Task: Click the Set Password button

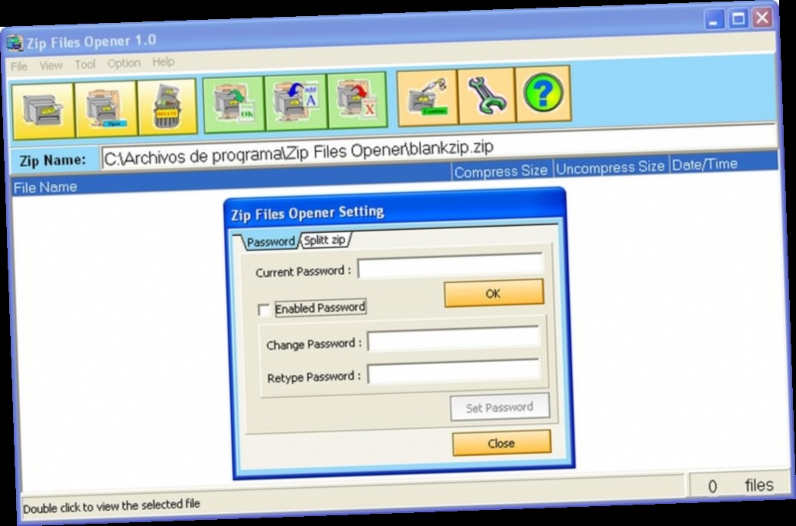Action: tap(500, 407)
